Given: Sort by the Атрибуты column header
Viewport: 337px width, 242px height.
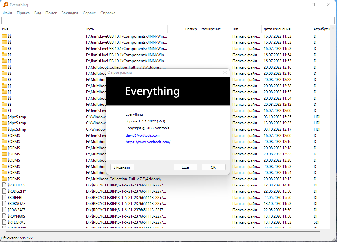Looking at the screenshot, I should coord(321,29).
